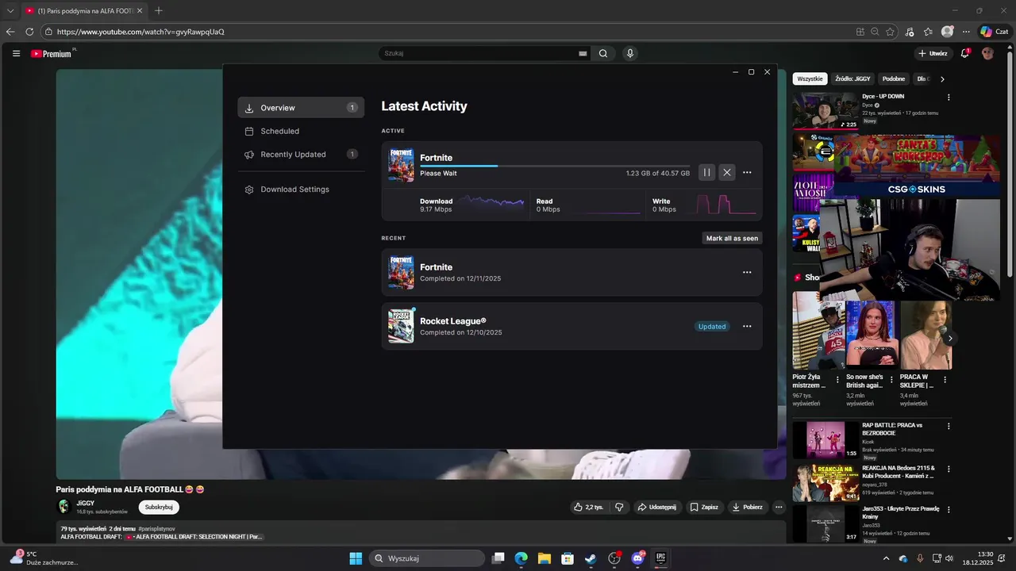1016x571 pixels.
Task: Click Pobierz download button
Action: [747, 507]
